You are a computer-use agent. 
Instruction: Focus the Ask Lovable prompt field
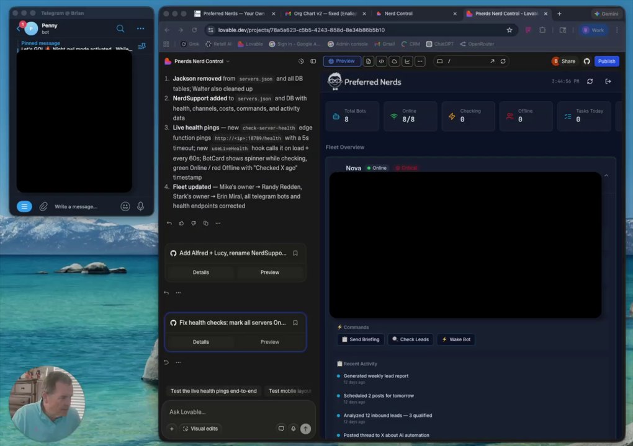point(238,412)
